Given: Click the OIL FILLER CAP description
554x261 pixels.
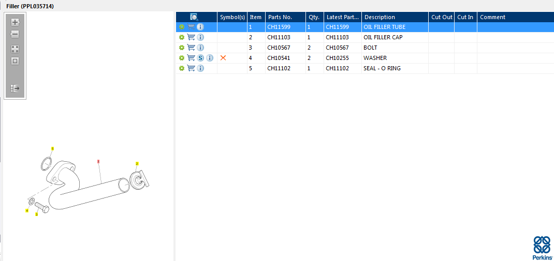Looking at the screenshot, I should (383, 37).
